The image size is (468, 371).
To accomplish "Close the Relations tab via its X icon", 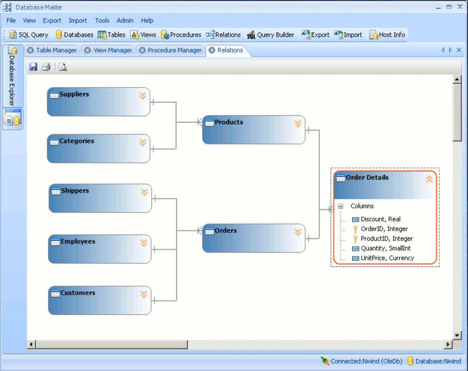I will point(212,50).
